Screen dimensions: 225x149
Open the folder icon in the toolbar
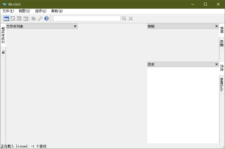pos(34,18)
